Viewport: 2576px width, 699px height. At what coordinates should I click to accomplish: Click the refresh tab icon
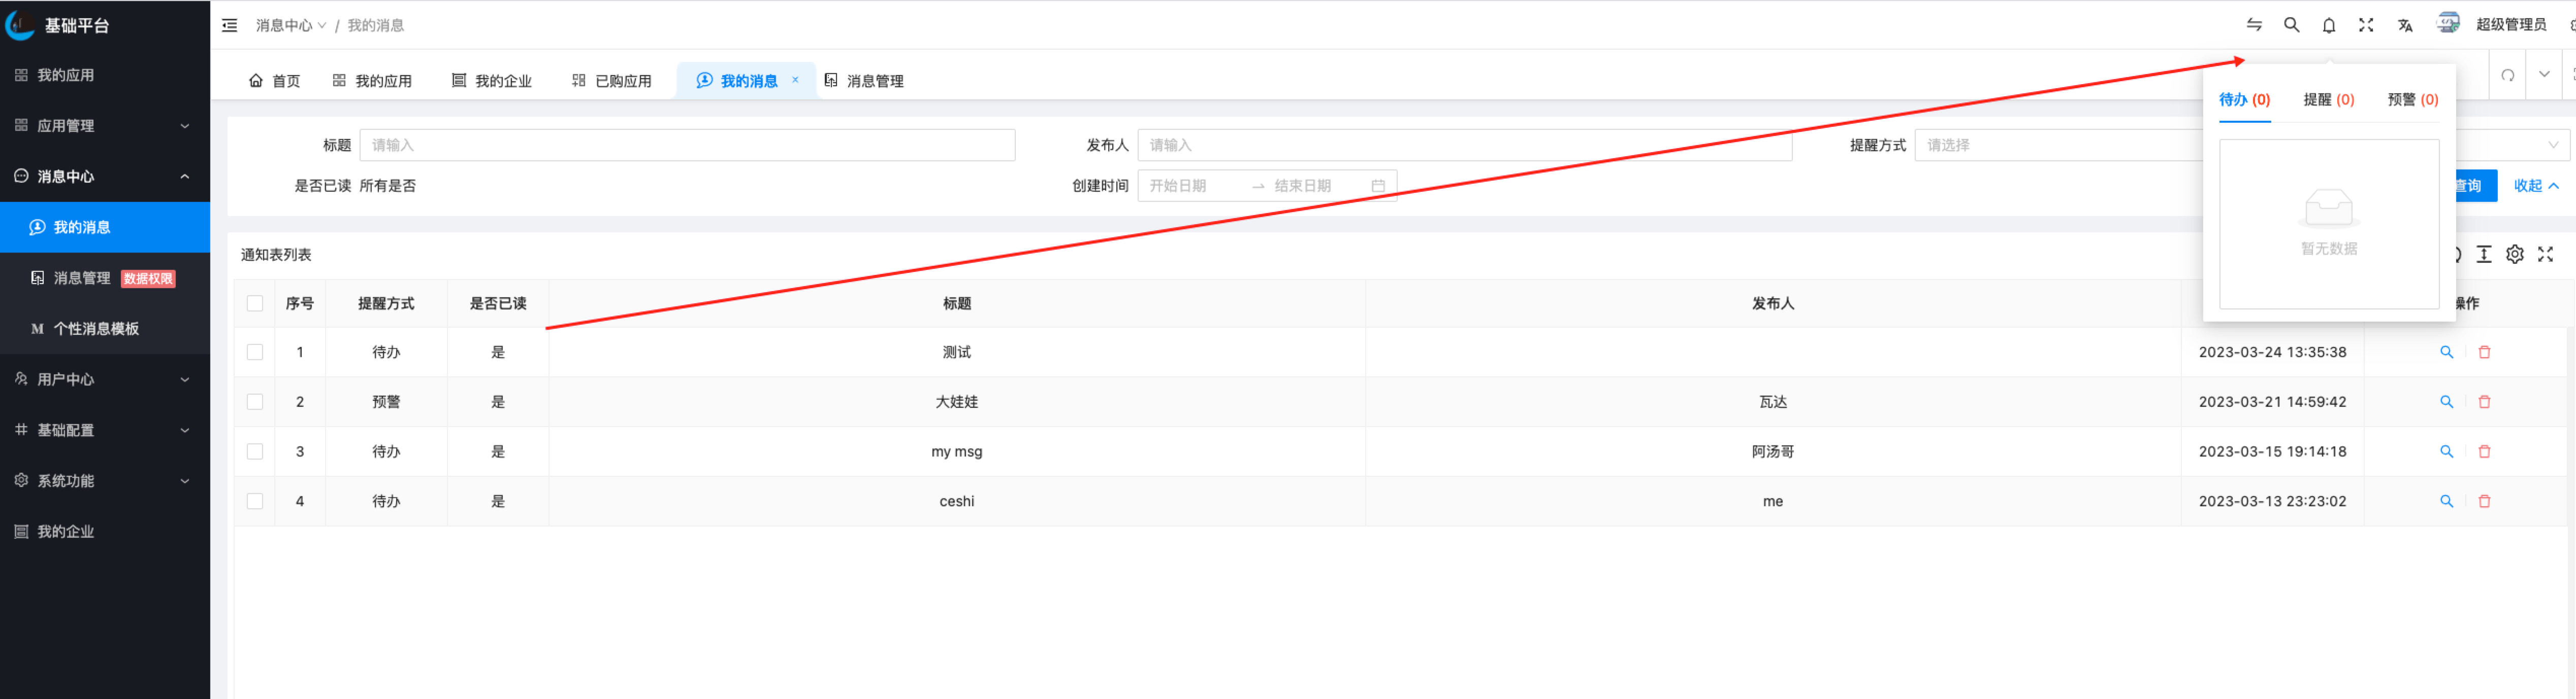(2507, 75)
